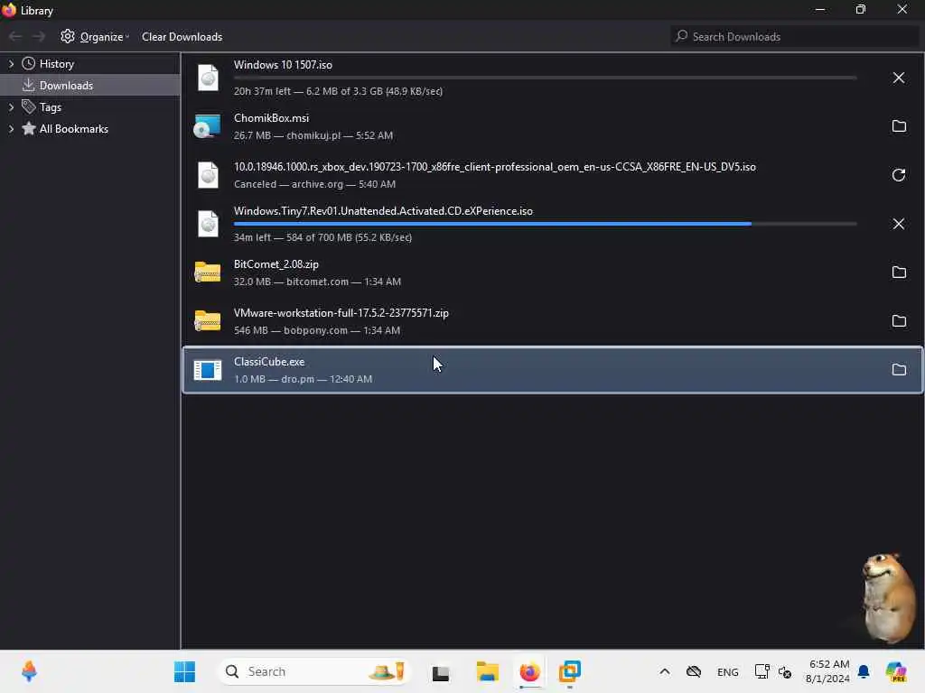This screenshot has height=693, width=925.
Task: Select the Tags sidebar entry
Action: [90, 106]
